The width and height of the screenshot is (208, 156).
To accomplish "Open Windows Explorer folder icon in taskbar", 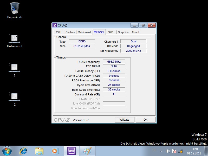I will pos(39,151).
